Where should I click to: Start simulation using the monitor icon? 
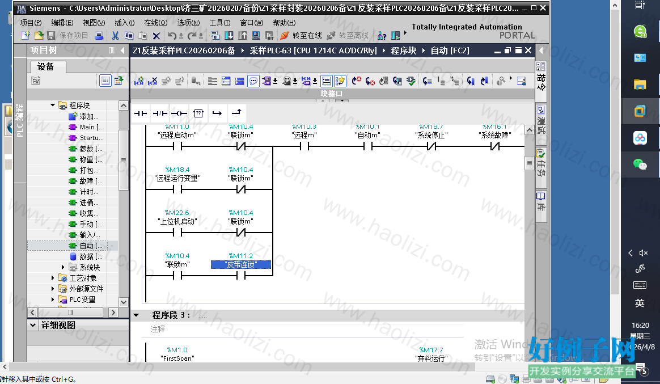(x=256, y=35)
